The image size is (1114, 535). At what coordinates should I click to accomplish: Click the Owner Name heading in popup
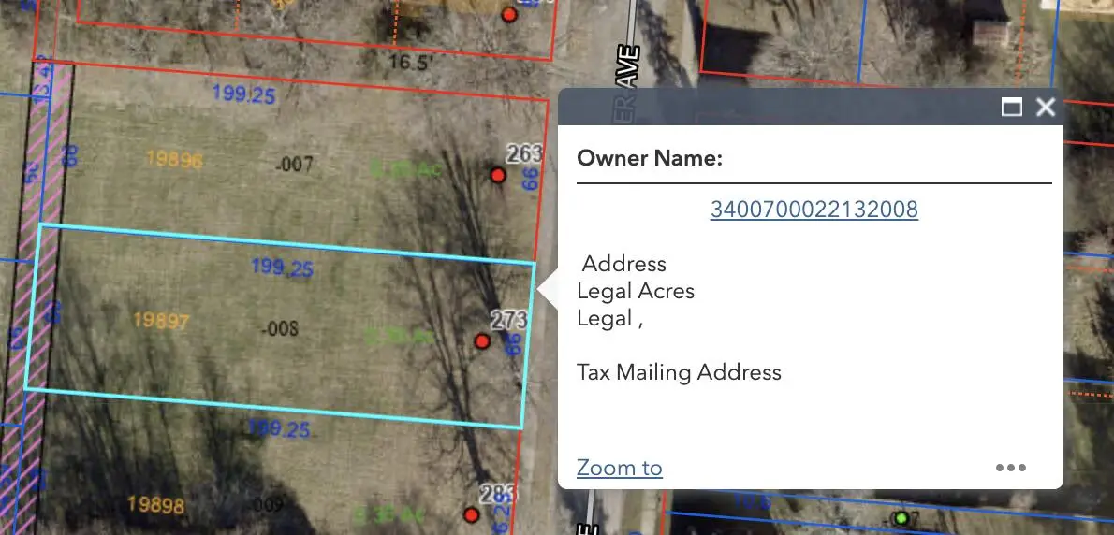[x=650, y=158]
